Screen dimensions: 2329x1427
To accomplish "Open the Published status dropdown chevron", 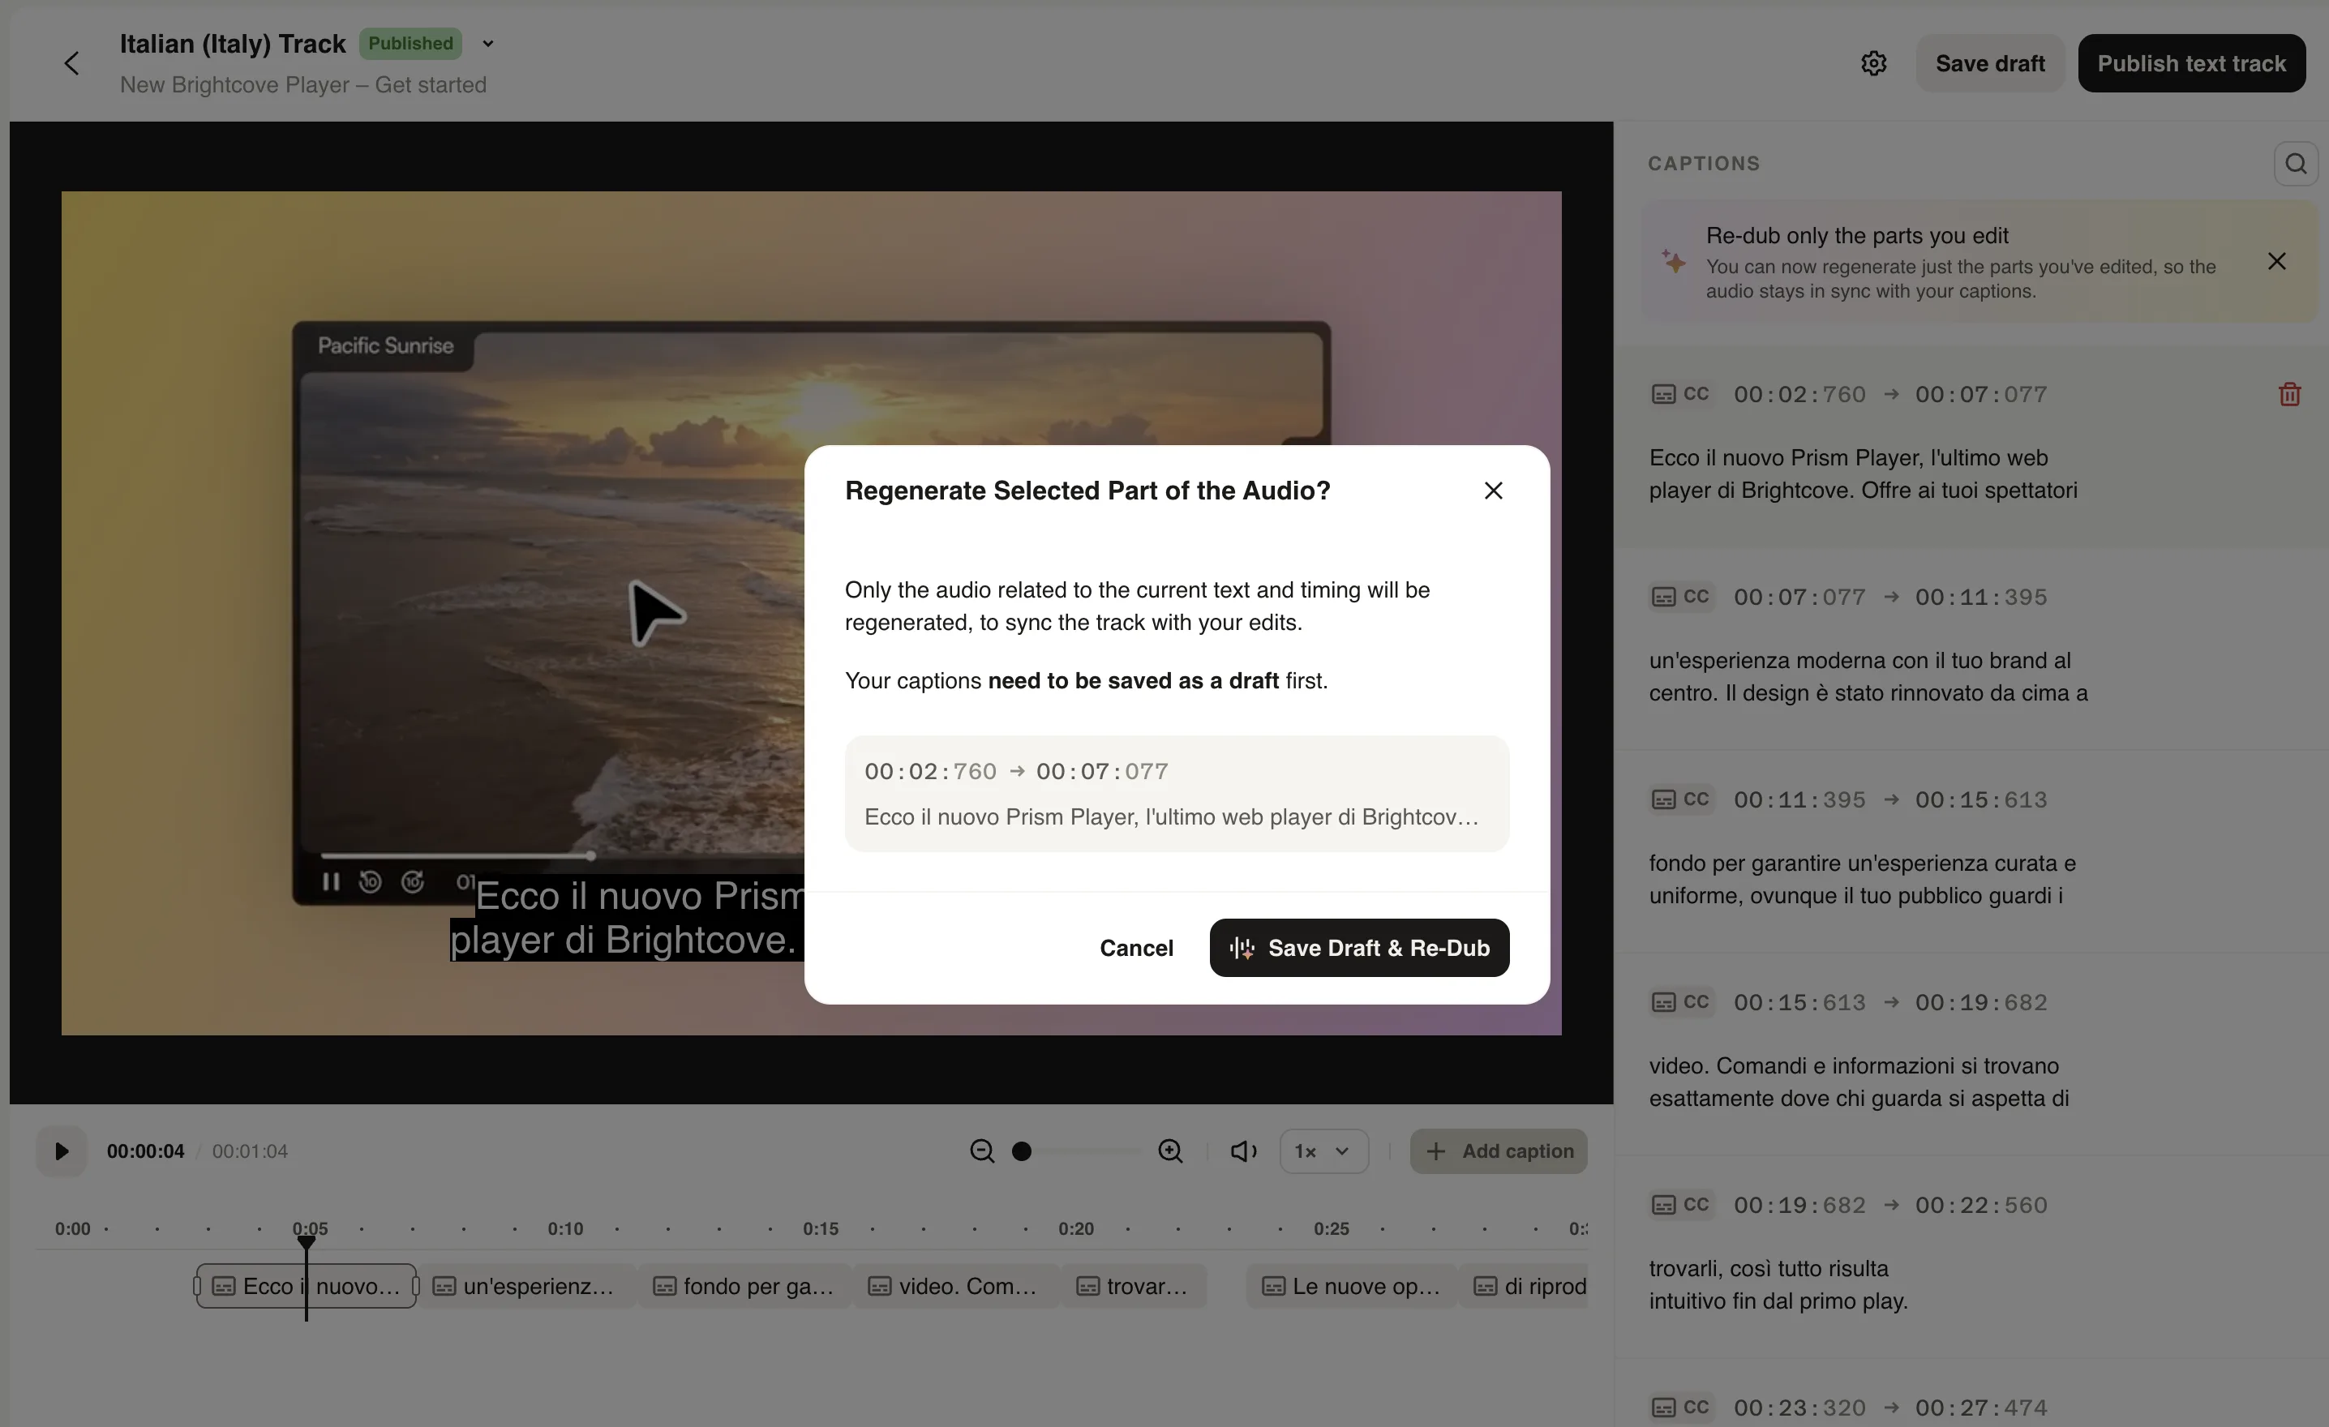I will point(487,44).
